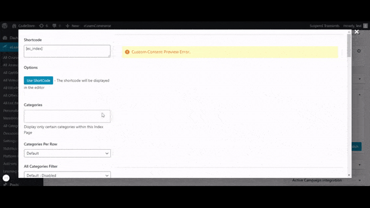Click the scrollbar down arrow in modal

[x=349, y=175]
